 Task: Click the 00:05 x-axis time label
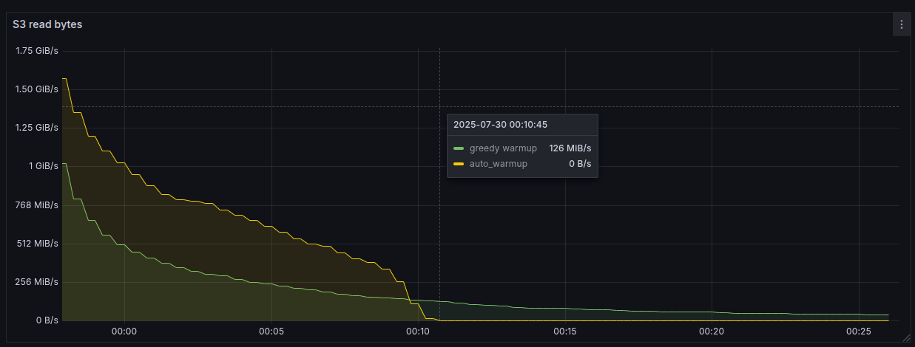pos(271,331)
